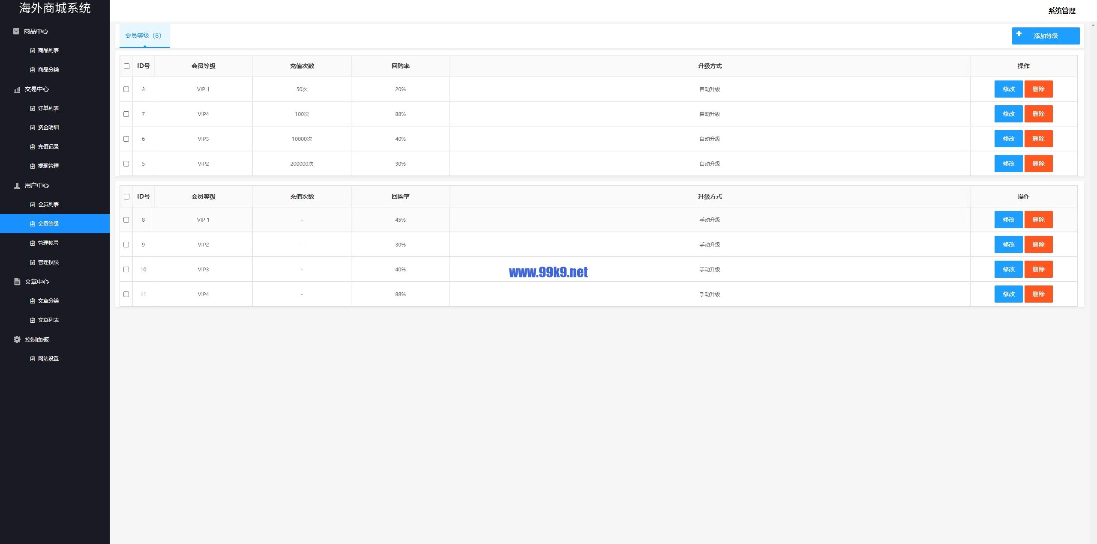Edit the row with ID 10
1097x544 pixels.
pos(1008,269)
